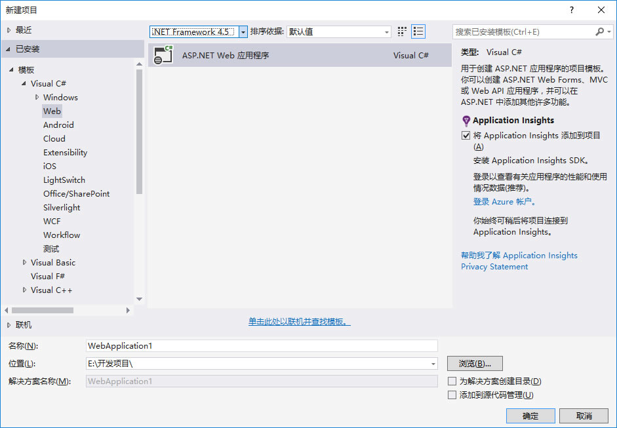Select the Android template category

58,125
